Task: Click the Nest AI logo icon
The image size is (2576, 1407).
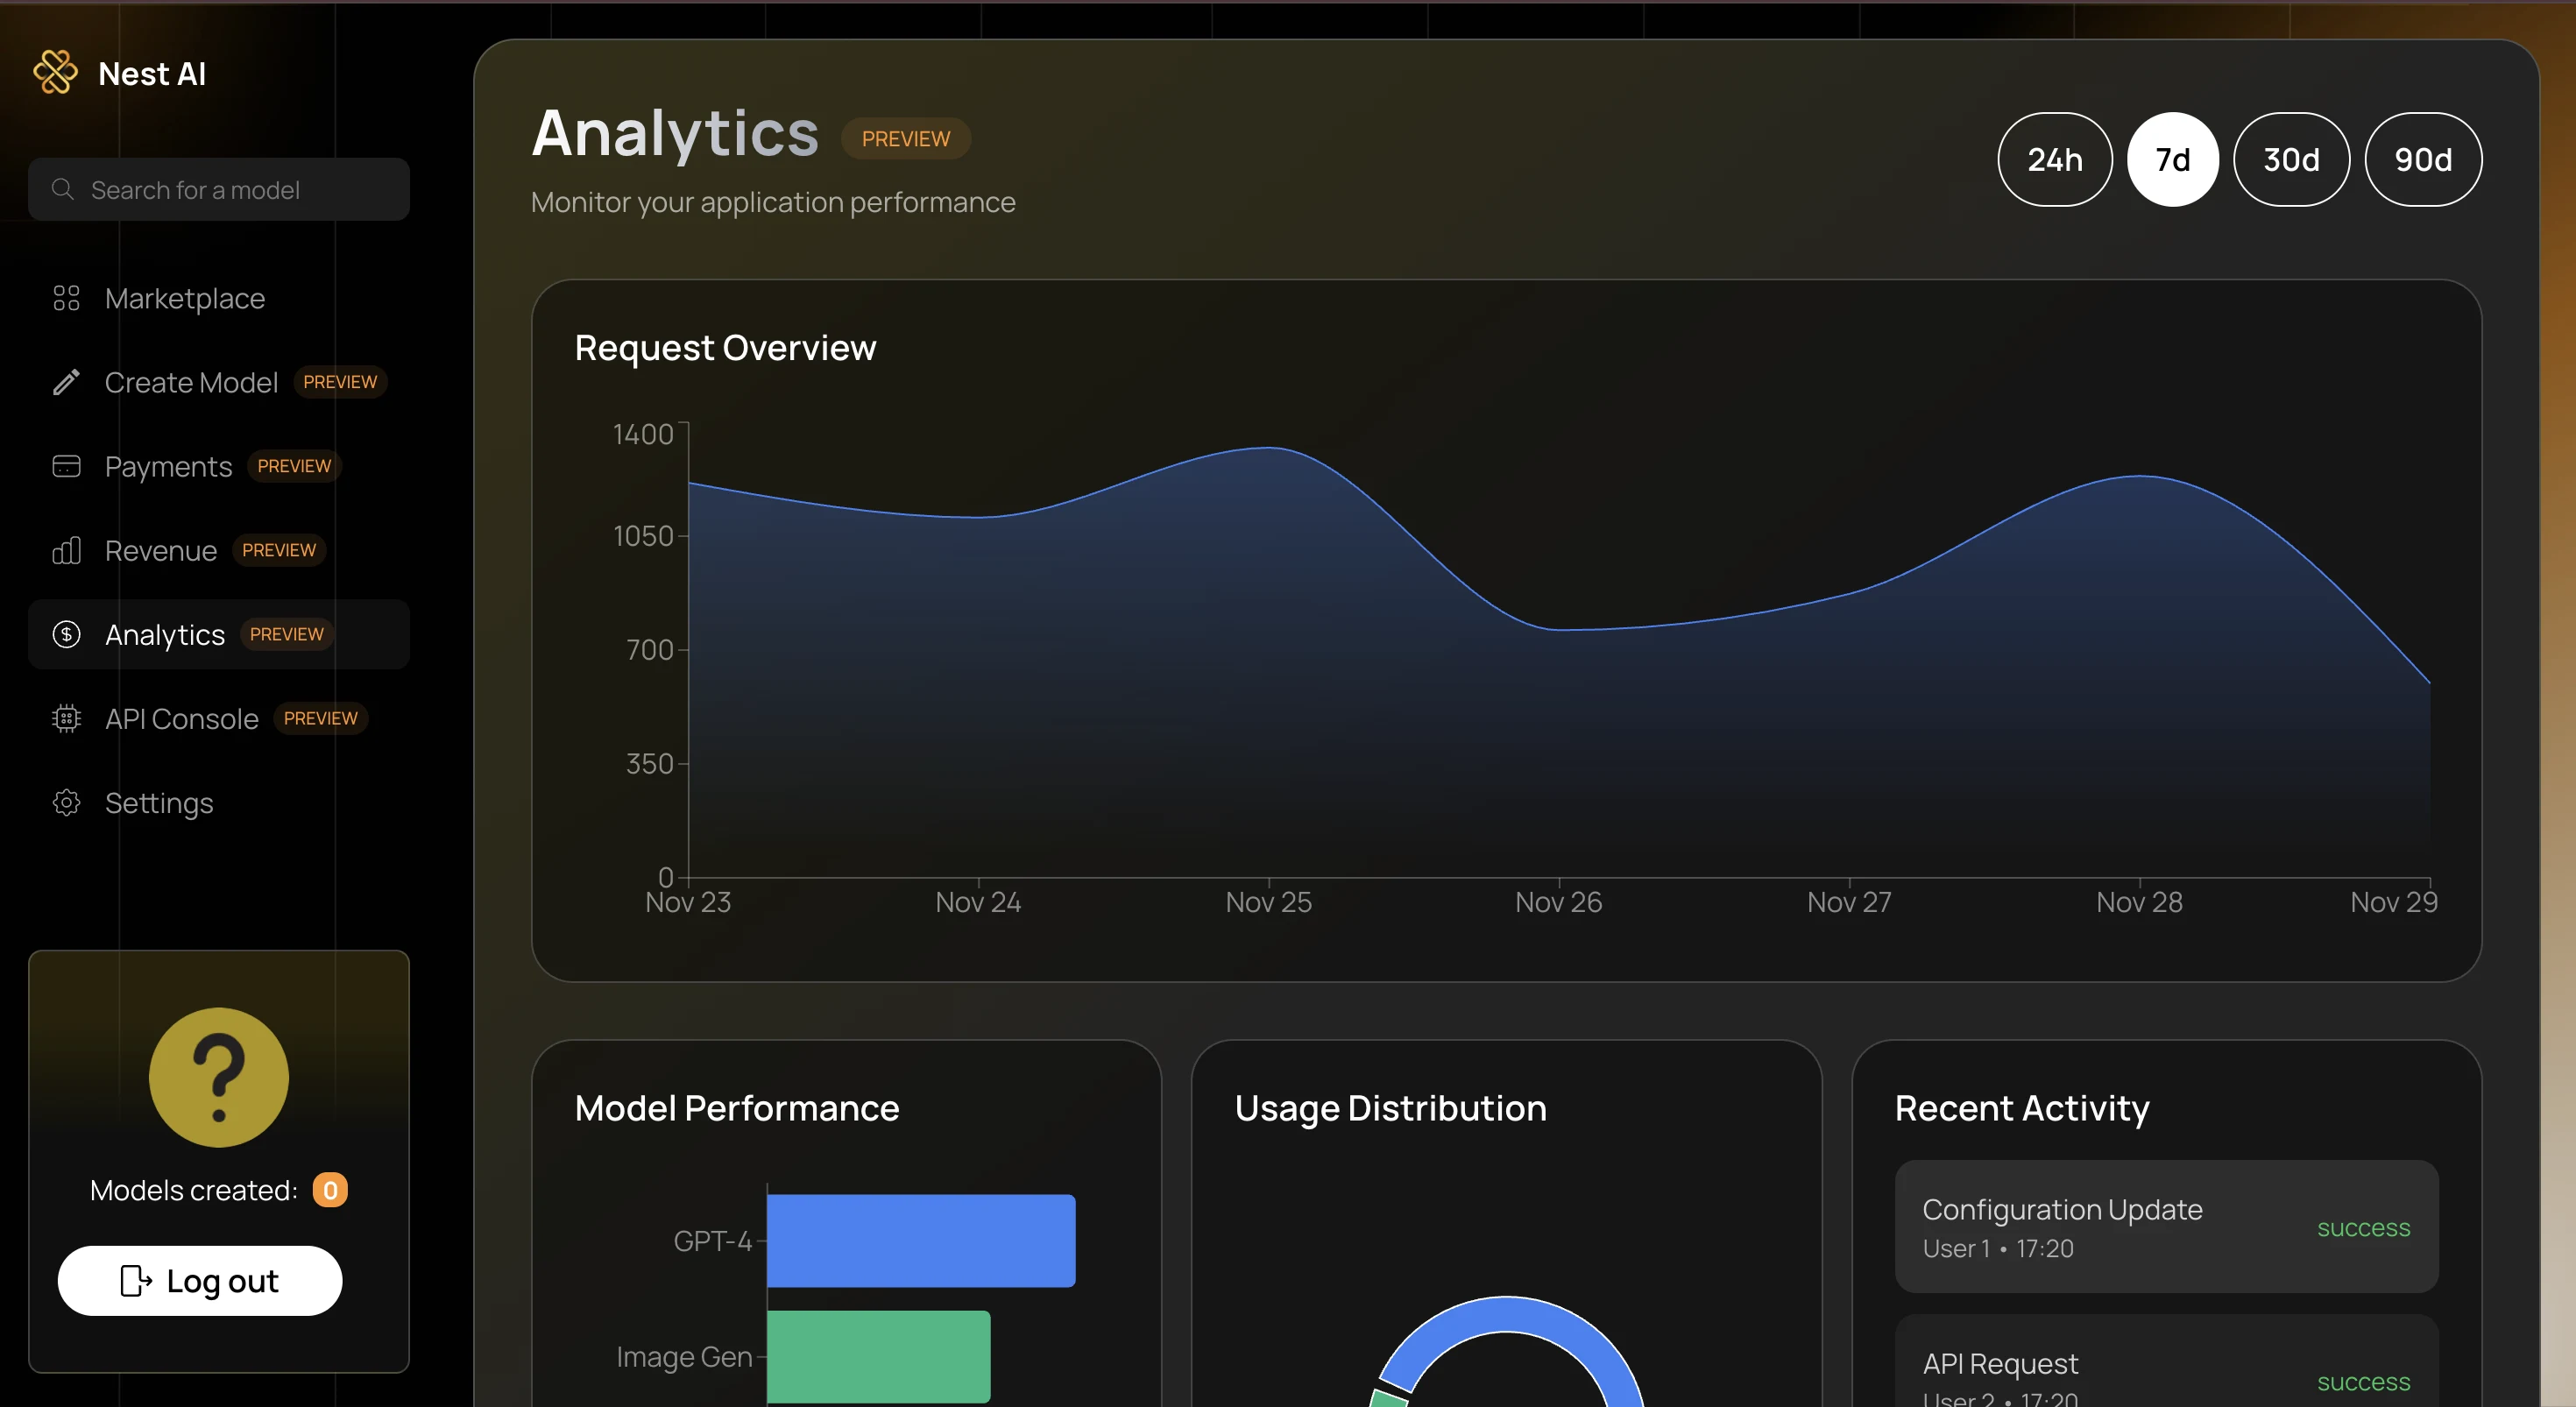Action: (55, 73)
